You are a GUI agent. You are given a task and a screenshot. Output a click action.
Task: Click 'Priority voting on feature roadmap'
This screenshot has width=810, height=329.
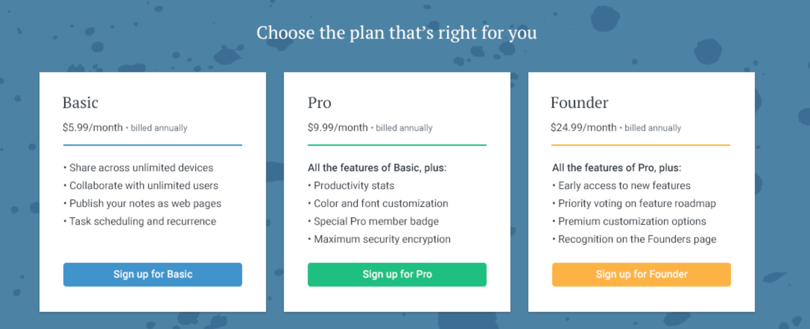point(637,204)
